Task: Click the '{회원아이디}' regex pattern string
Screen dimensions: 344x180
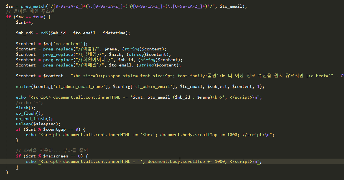Action: tap(95, 60)
